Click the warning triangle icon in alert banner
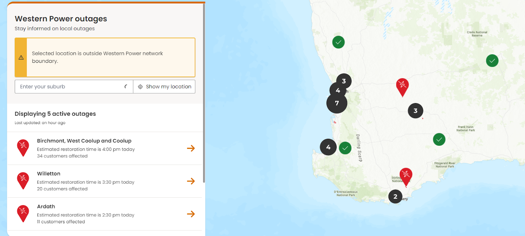 click(x=21, y=58)
